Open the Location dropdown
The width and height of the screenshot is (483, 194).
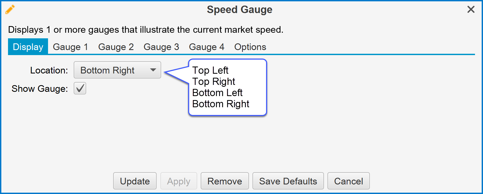point(117,70)
